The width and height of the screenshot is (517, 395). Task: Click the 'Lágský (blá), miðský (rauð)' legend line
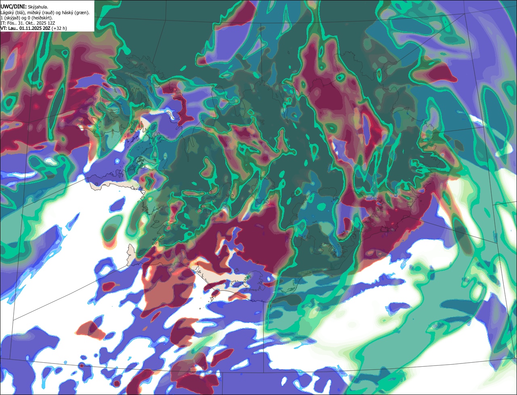coord(45,13)
